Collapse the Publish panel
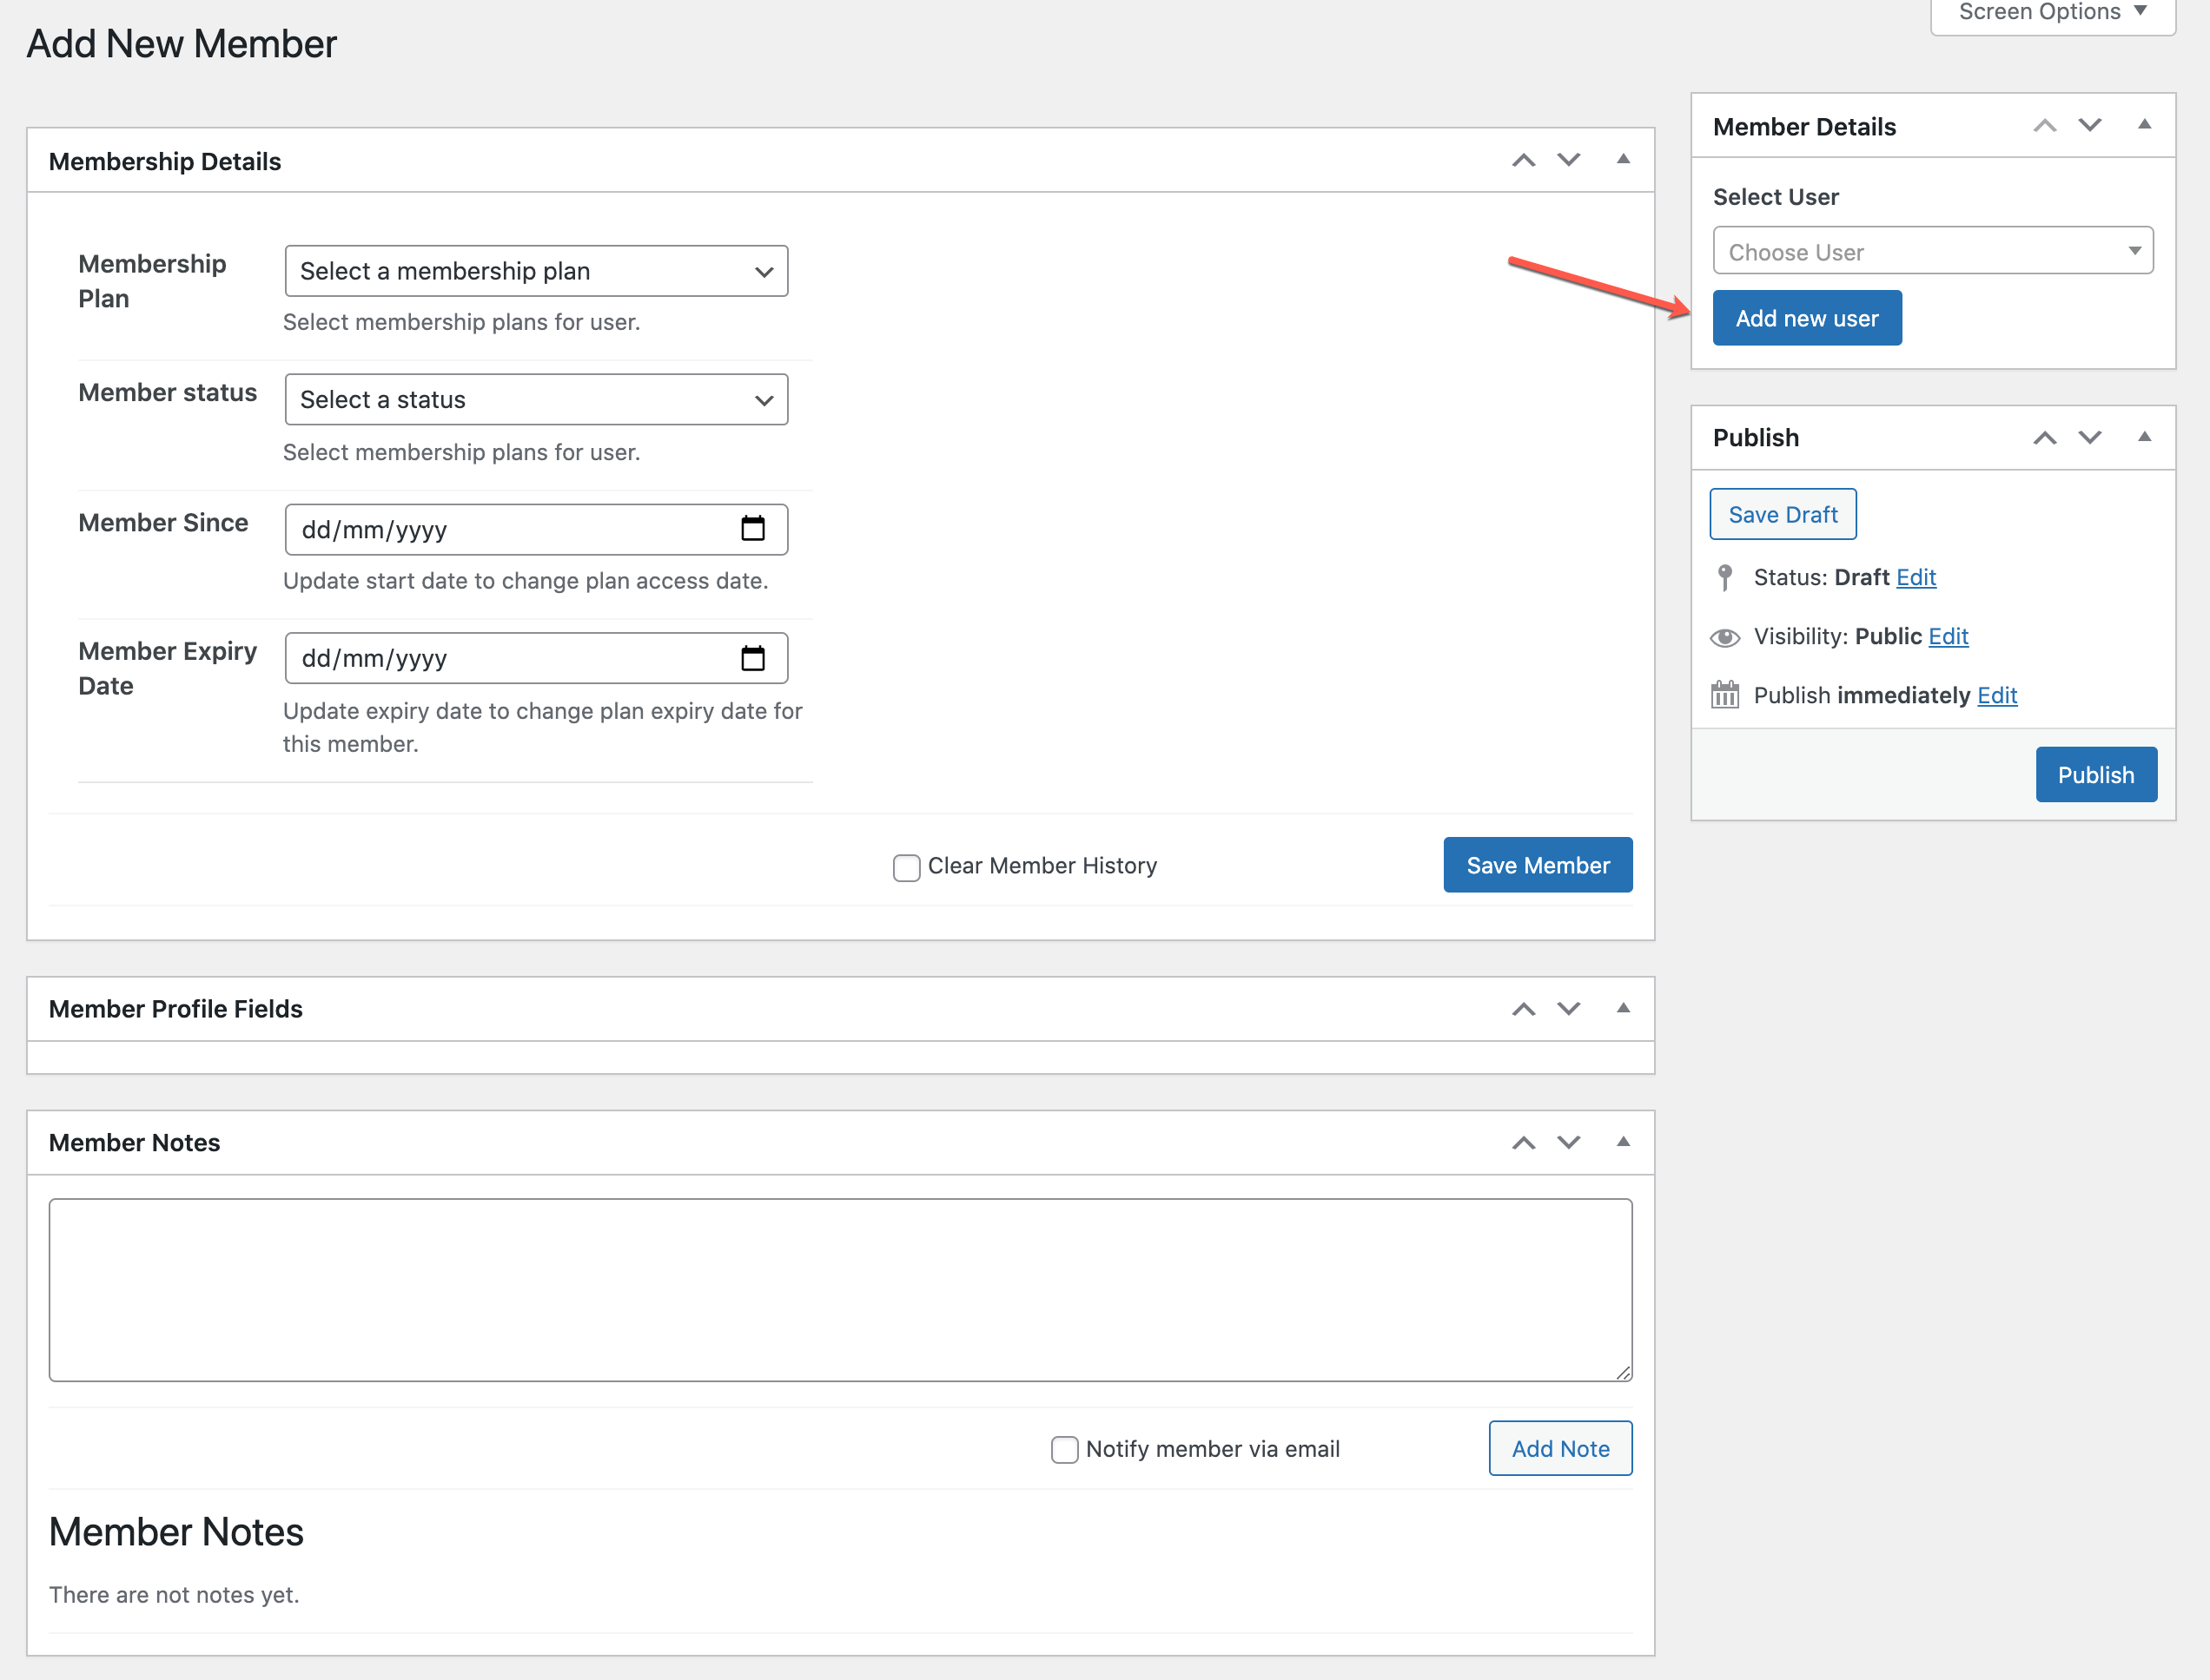Viewport: 2210px width, 1680px height. (x=2144, y=437)
